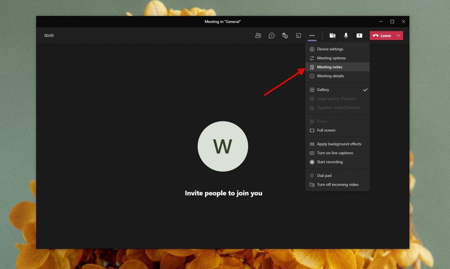Mute the microphone
Image resolution: width=450 pixels, height=269 pixels.
[346, 35]
